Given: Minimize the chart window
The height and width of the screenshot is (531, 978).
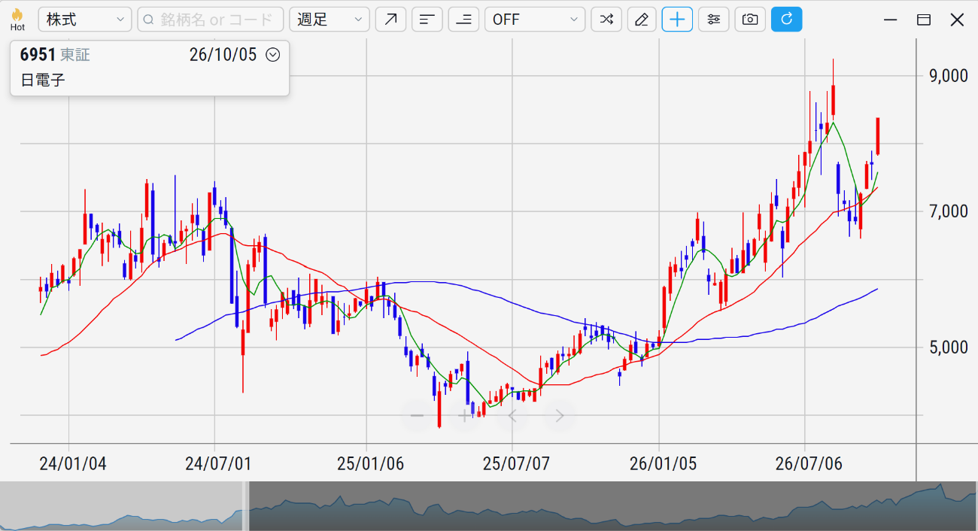Looking at the screenshot, I should tap(890, 20).
